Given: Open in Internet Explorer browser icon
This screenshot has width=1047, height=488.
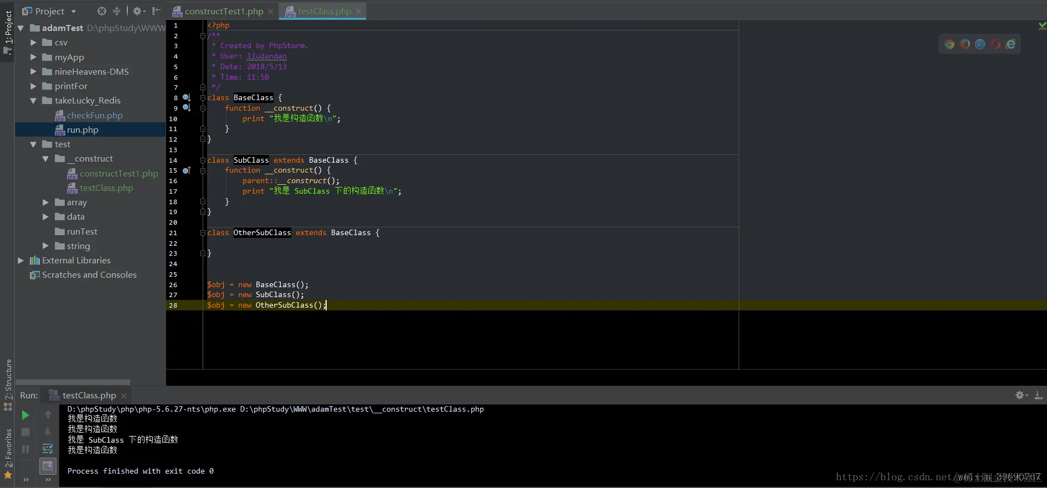Looking at the screenshot, I should pyautogui.click(x=1010, y=44).
